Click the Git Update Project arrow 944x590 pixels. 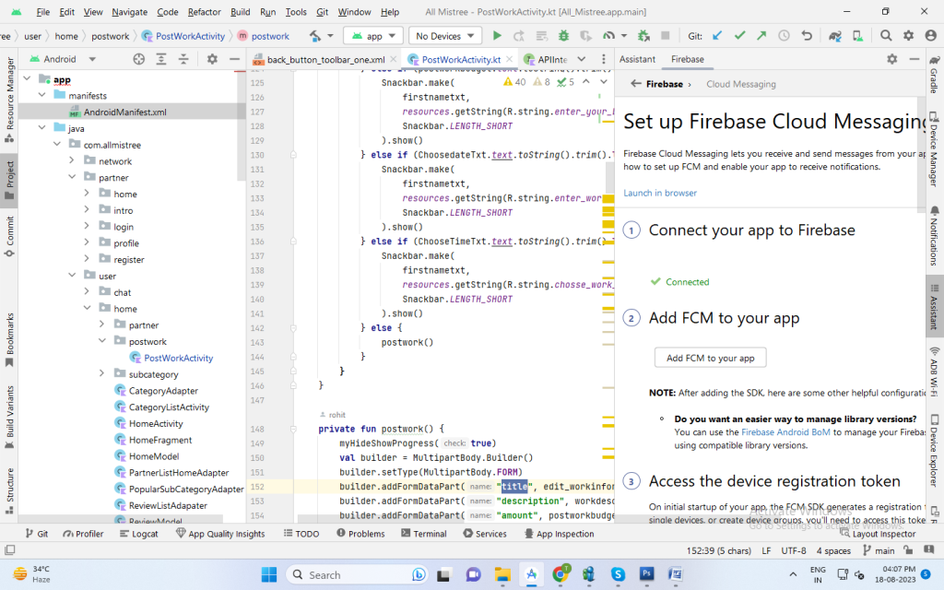tap(717, 36)
